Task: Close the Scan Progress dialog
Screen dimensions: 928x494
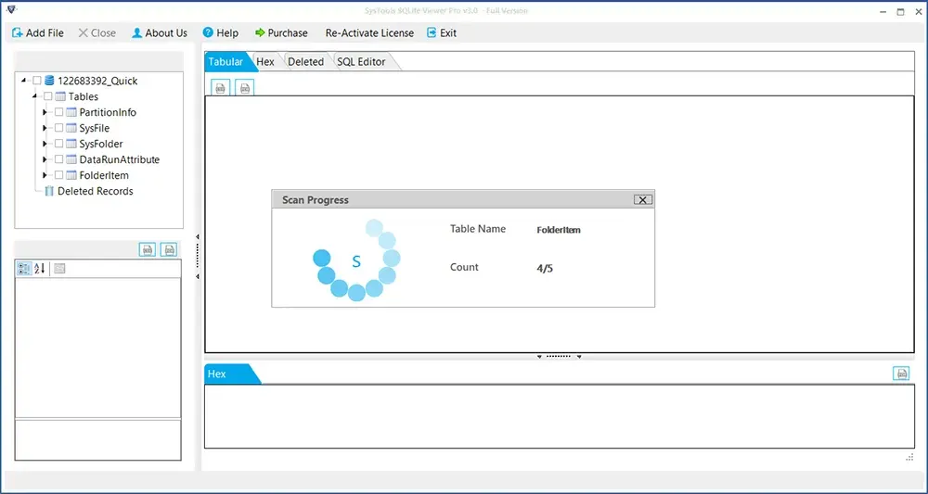Action: tap(643, 199)
